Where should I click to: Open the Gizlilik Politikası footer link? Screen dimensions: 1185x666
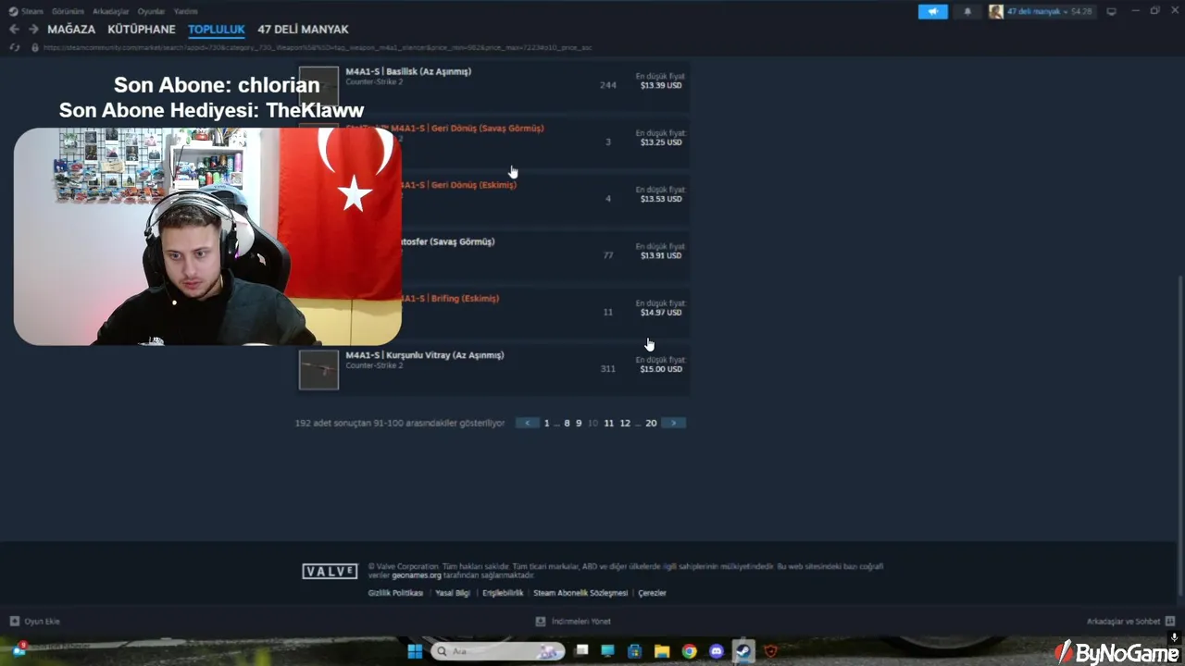pyautogui.click(x=395, y=593)
